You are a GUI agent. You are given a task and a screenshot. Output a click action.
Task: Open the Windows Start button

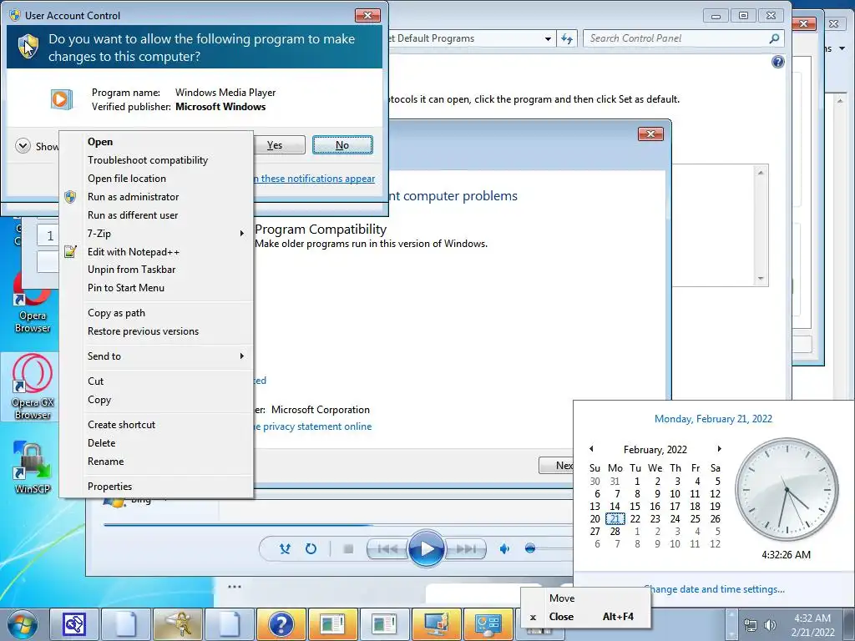23,624
